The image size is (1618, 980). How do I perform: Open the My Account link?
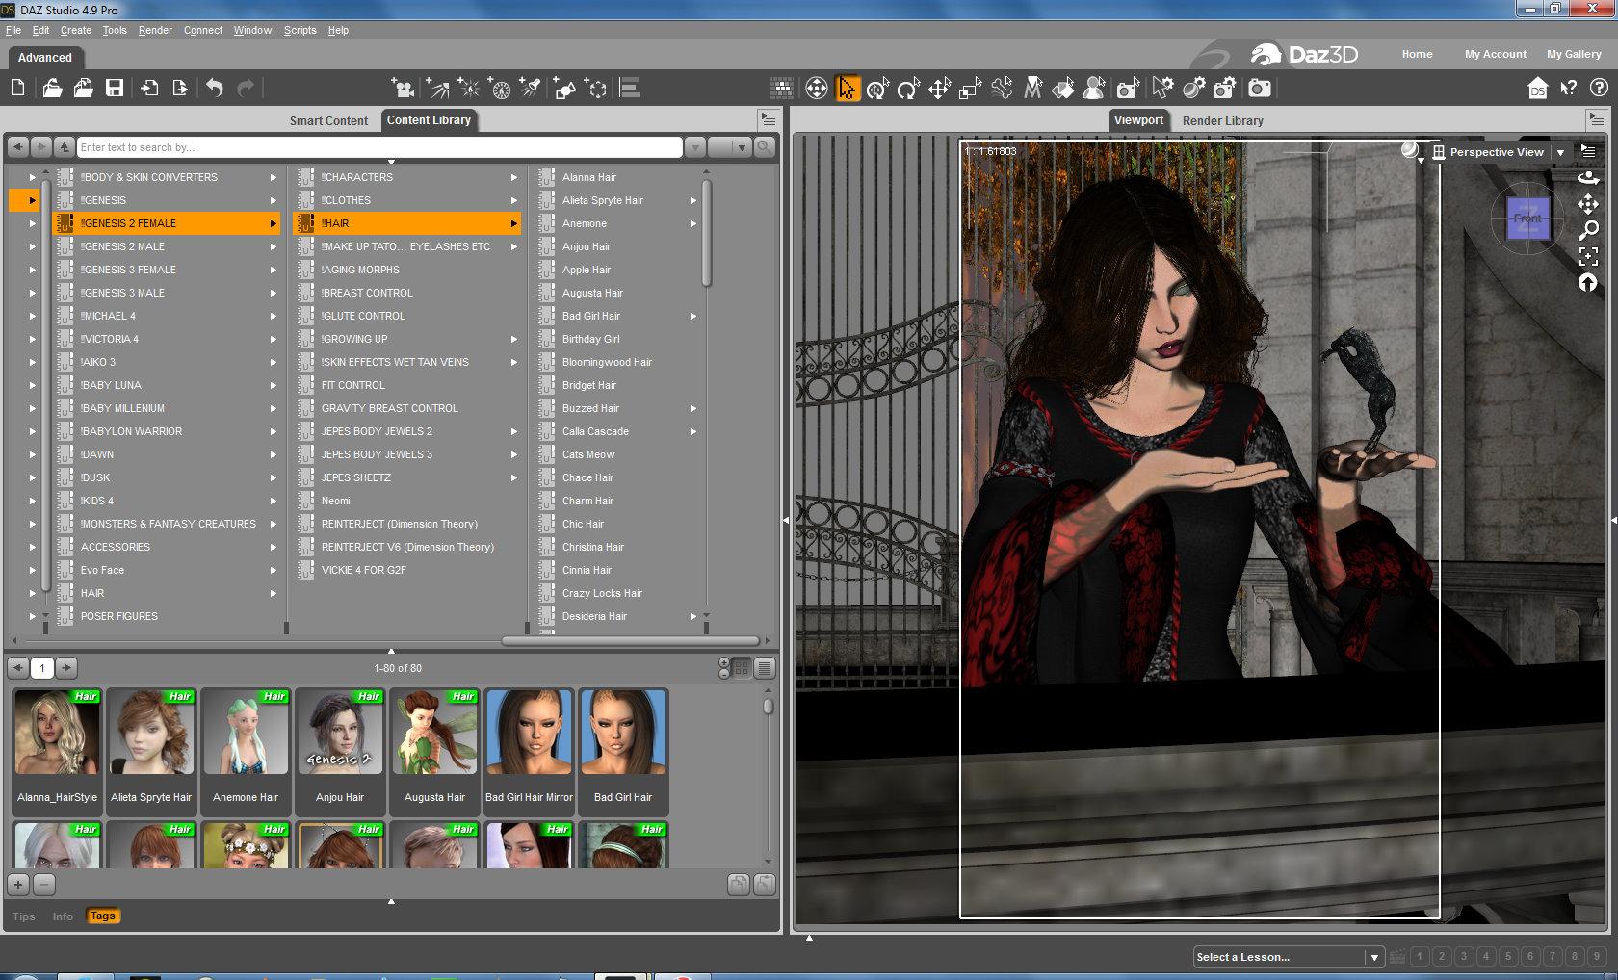tap(1495, 54)
